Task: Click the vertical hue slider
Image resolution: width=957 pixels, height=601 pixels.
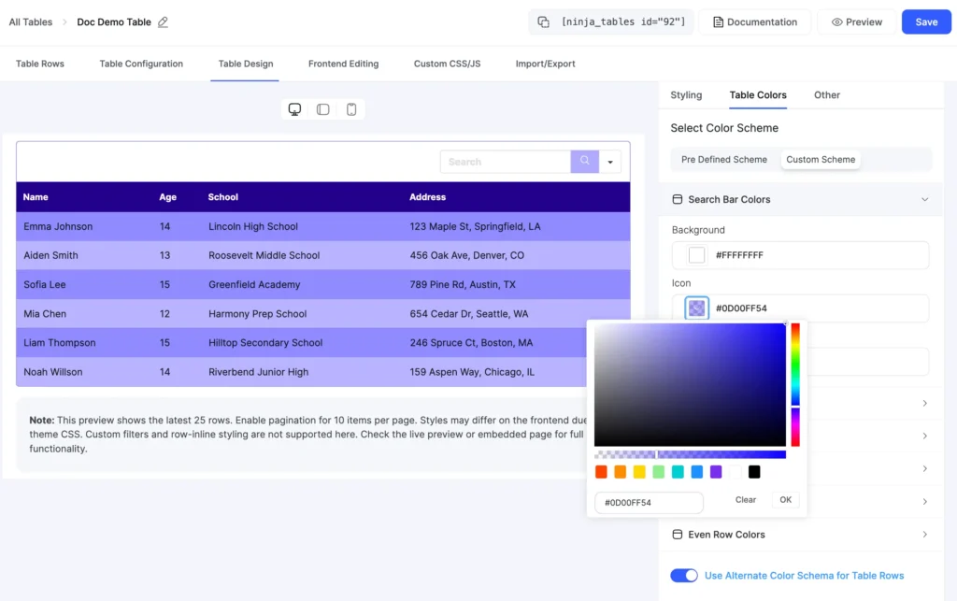Action: (x=795, y=385)
